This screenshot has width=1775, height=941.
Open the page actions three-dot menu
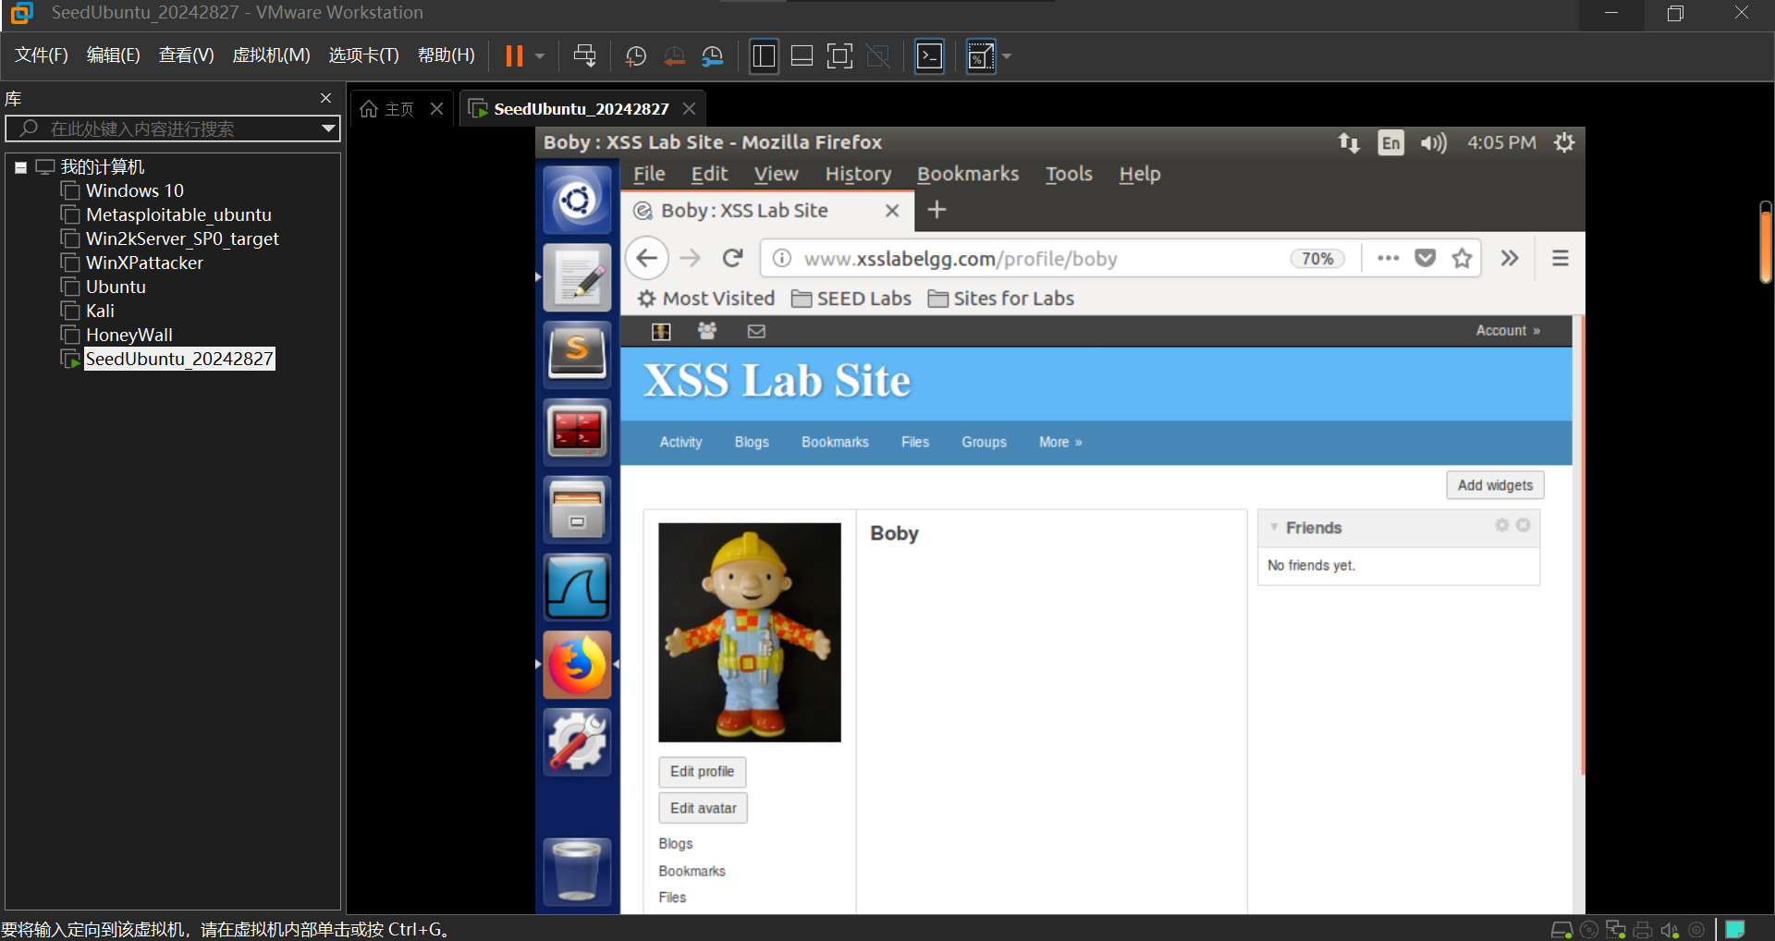tap(1388, 258)
